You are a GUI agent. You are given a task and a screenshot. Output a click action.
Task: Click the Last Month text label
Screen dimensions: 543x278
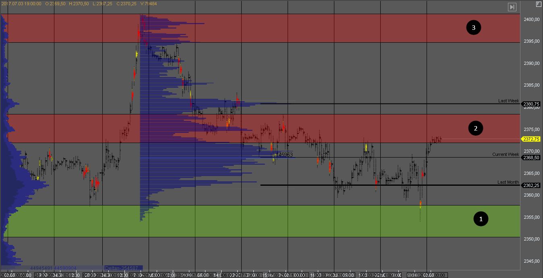[x=508, y=182]
